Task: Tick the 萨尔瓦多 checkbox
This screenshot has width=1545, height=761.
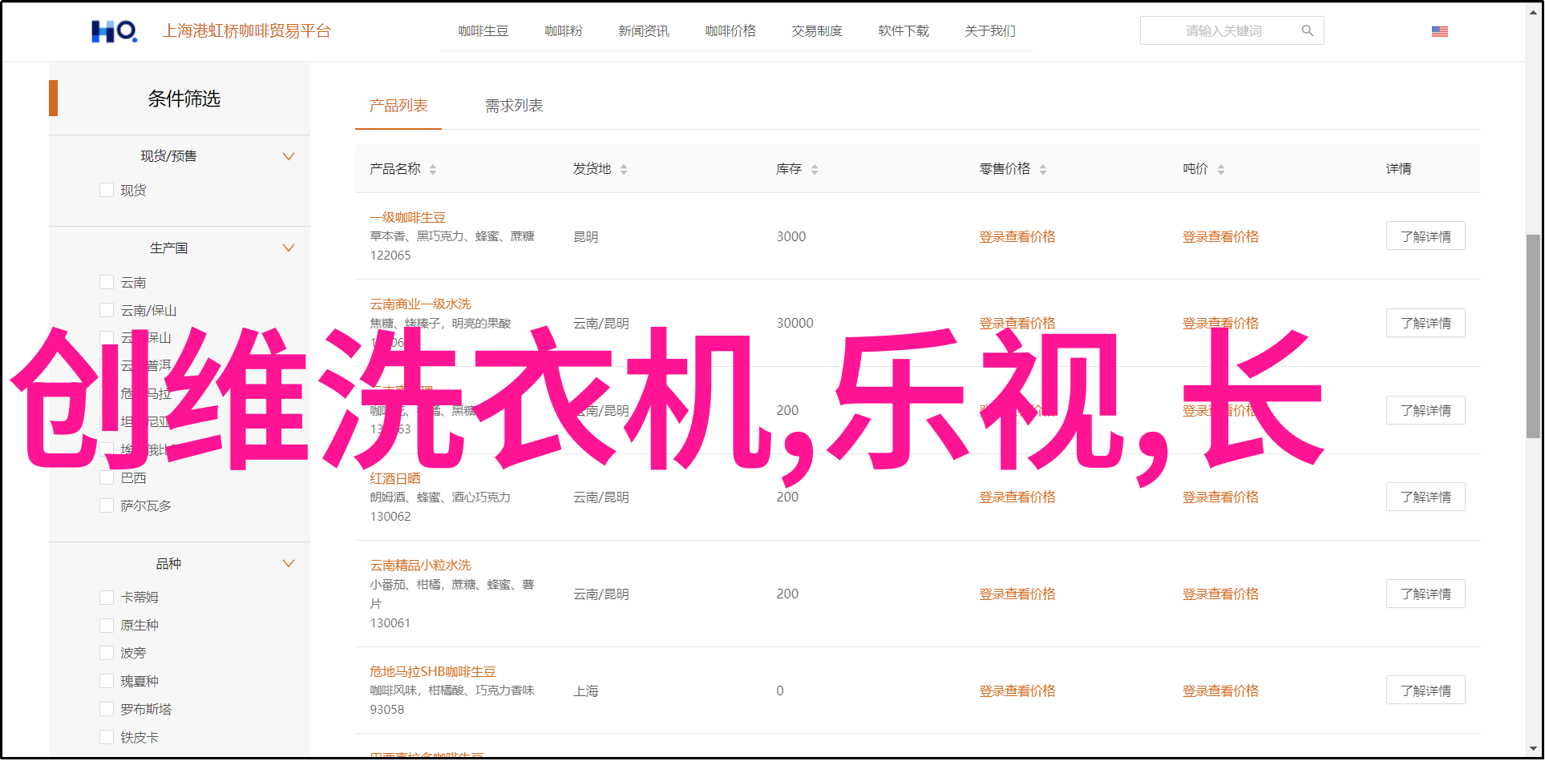Action: 107,505
